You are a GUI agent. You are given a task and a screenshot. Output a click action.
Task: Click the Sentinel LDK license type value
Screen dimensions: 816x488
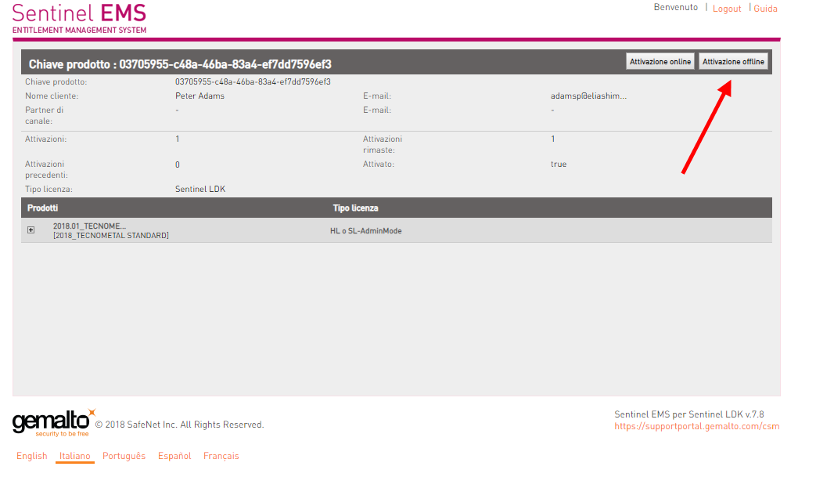click(x=200, y=189)
